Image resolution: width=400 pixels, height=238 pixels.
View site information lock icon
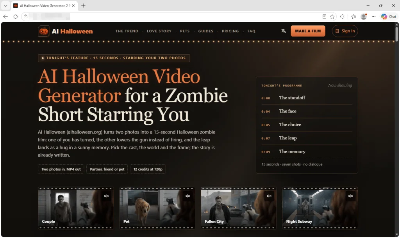click(25, 16)
